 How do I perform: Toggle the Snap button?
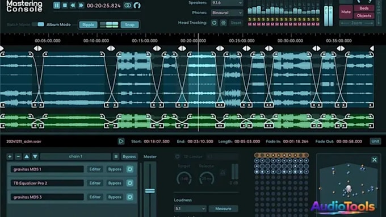point(129,24)
